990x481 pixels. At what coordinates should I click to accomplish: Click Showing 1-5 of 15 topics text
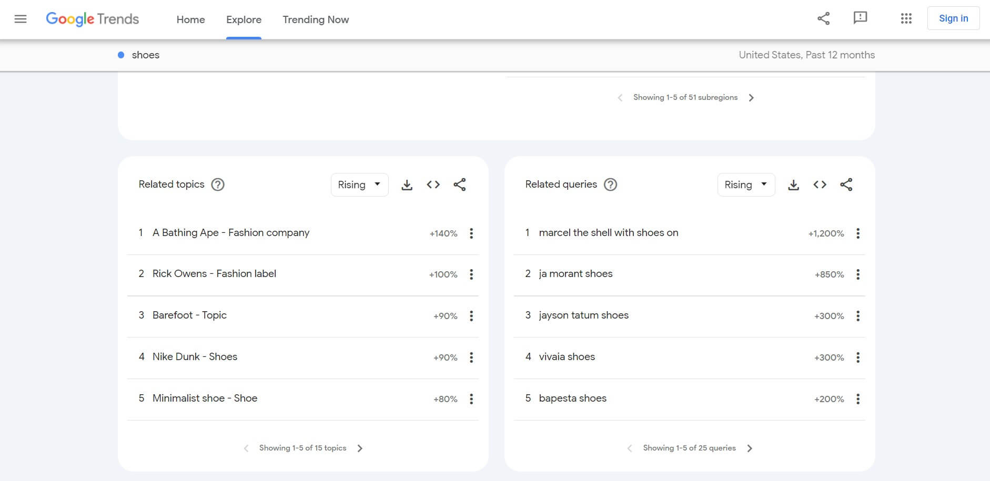tap(302, 448)
